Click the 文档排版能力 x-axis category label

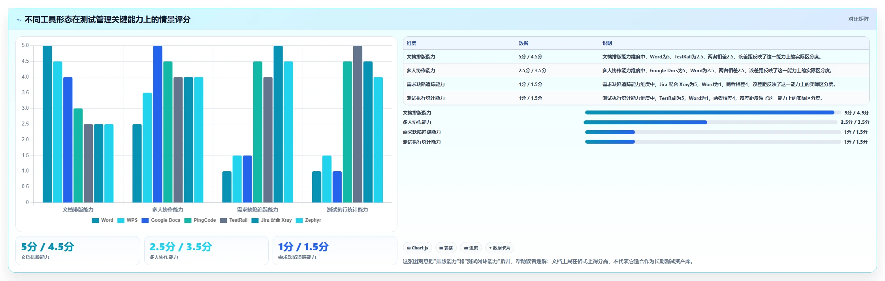78,210
